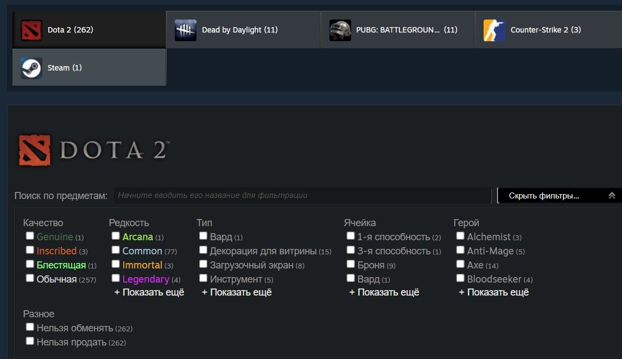Click the double chevron on Скрыть фильтры

coord(612,195)
